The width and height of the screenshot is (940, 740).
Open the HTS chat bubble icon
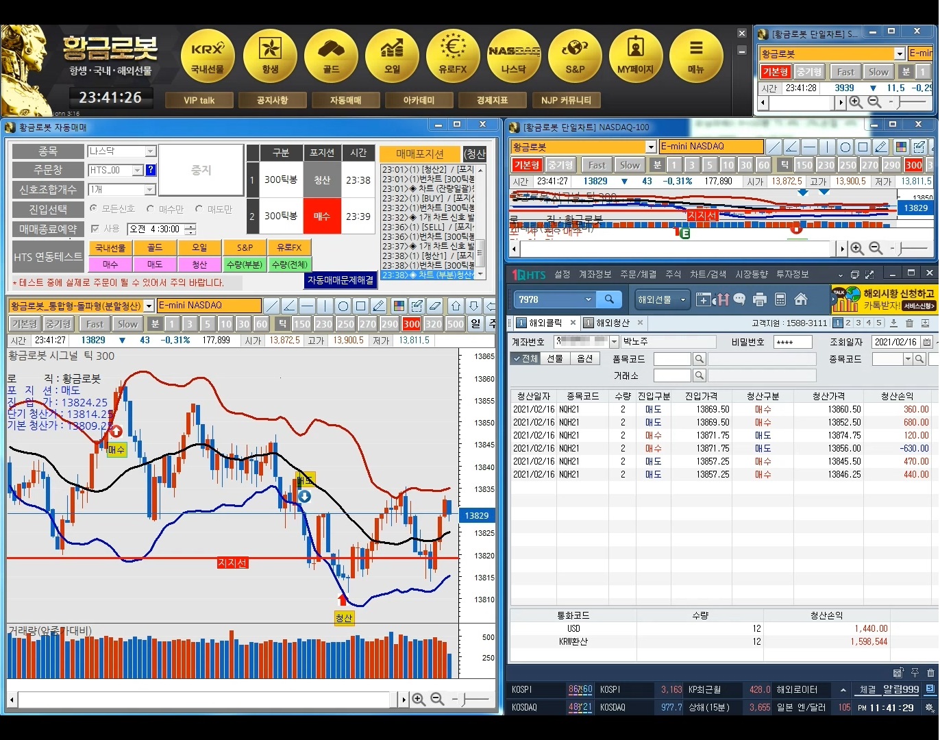(739, 299)
